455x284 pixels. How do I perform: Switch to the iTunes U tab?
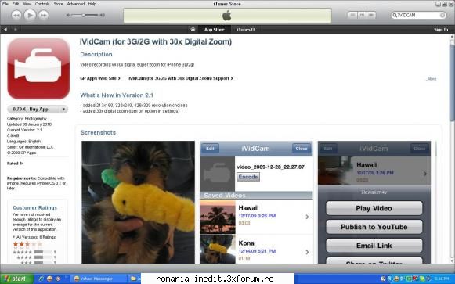245,29
